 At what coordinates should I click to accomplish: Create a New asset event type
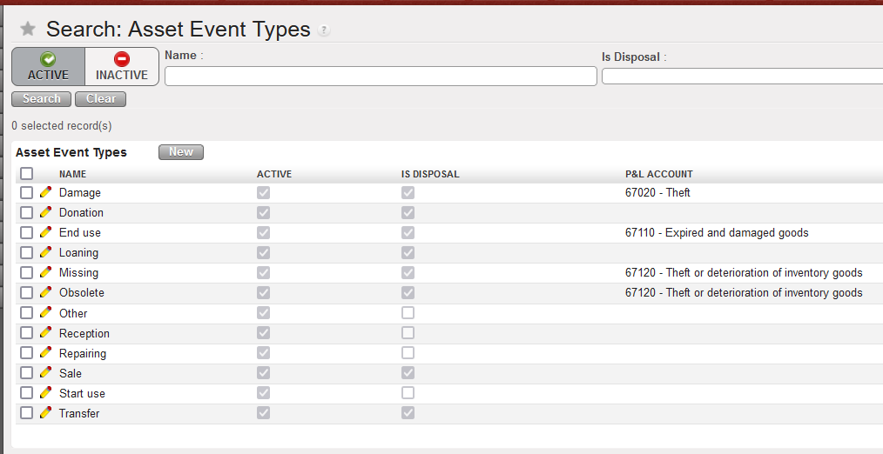(x=181, y=152)
